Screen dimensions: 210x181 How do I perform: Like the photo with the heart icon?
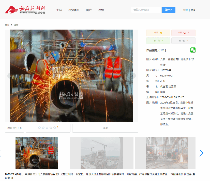185,33
